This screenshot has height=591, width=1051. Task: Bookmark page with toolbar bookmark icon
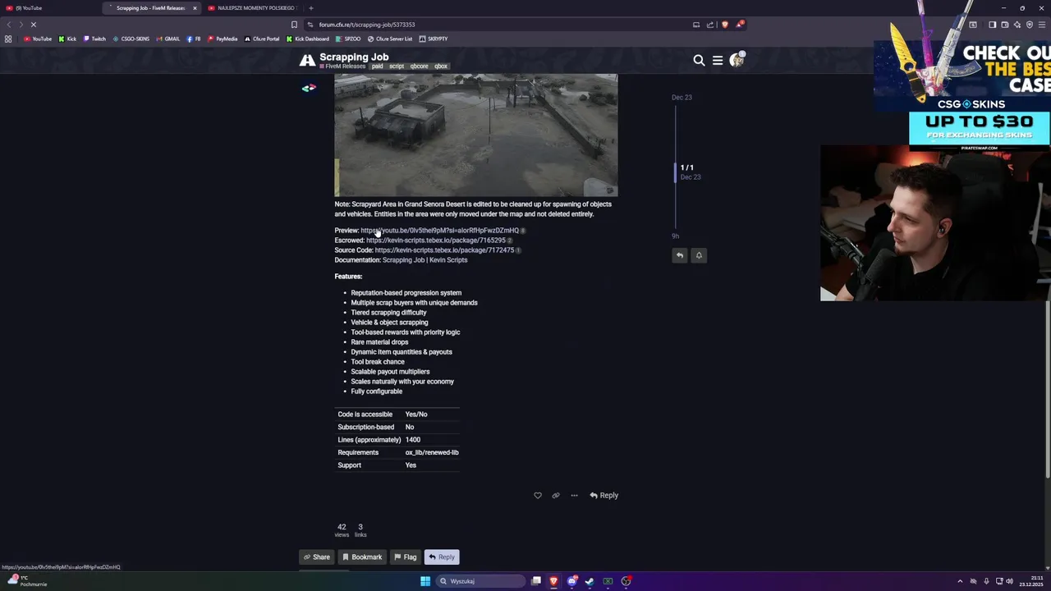coord(294,25)
